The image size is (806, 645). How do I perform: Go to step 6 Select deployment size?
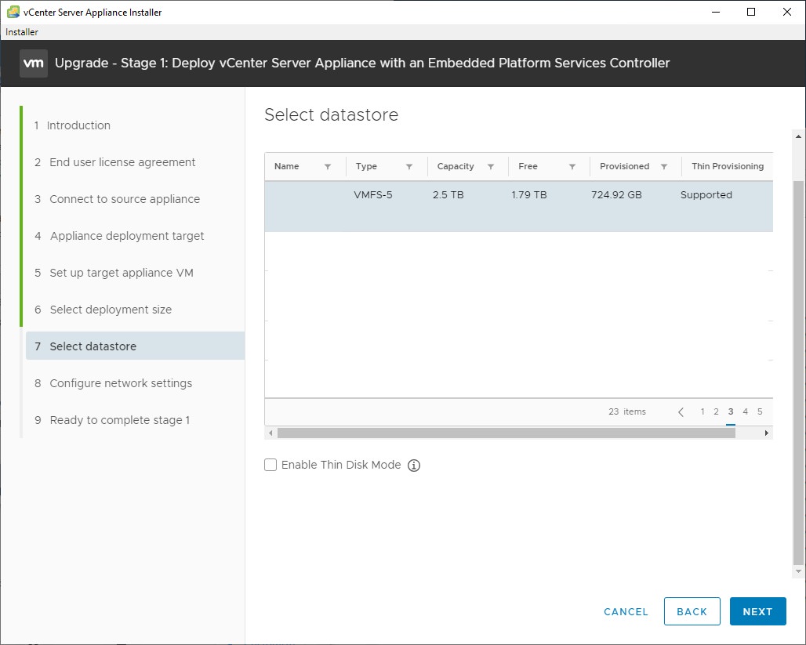point(103,310)
